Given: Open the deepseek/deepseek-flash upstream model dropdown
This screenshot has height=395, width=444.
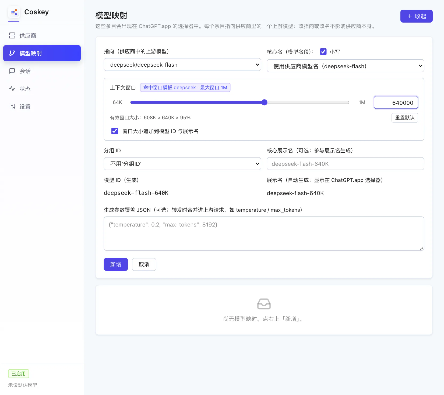Looking at the screenshot, I should coord(182,64).
